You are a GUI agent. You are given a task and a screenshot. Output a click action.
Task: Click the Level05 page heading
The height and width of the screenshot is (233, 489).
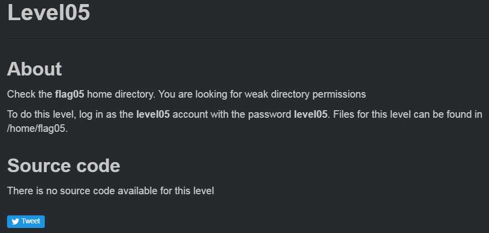point(48,12)
